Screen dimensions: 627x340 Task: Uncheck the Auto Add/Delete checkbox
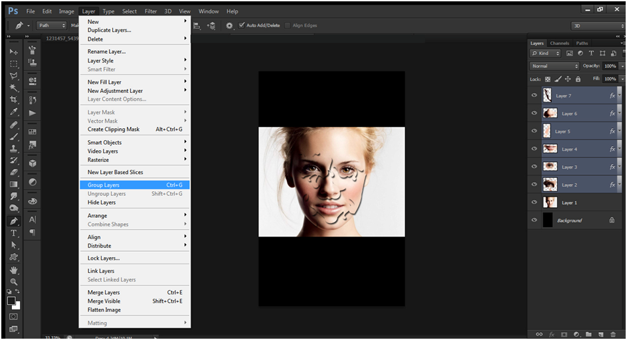tap(242, 25)
